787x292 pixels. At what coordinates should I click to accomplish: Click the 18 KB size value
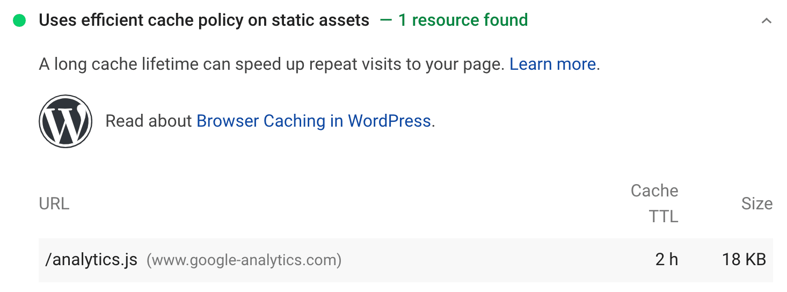pos(744,260)
